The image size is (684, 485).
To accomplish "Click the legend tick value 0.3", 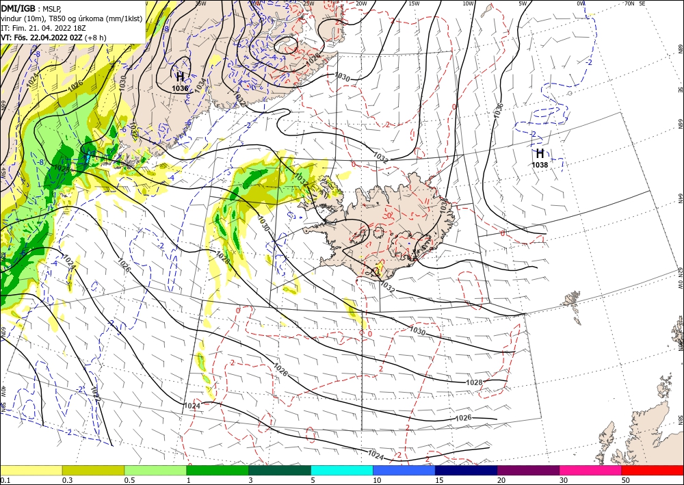I will 67,480.
